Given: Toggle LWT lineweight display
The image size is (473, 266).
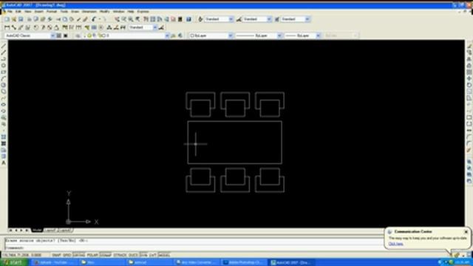Looking at the screenshot, I should [153, 255].
